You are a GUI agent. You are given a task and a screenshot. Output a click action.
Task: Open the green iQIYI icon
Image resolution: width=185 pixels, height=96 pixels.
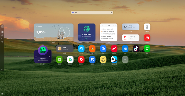(59, 59)
